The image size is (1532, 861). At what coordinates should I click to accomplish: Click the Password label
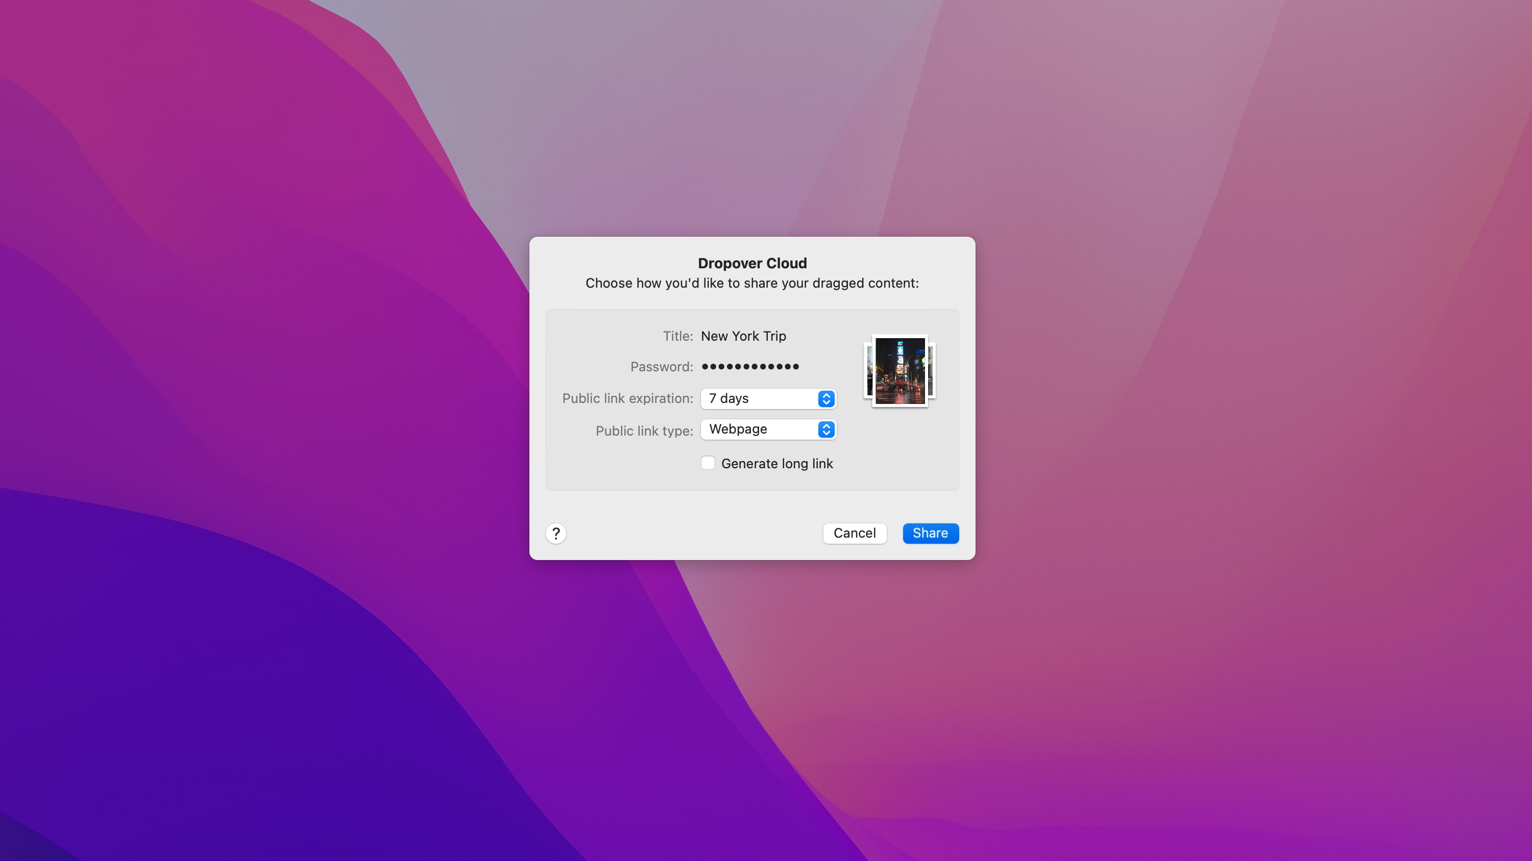[661, 367]
